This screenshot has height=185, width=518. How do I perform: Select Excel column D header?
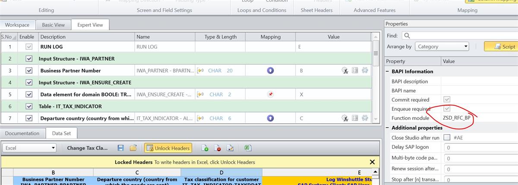pos(221,173)
